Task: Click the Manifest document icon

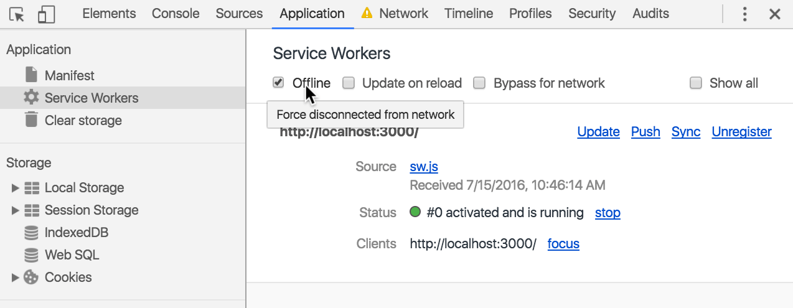Action: [31, 75]
